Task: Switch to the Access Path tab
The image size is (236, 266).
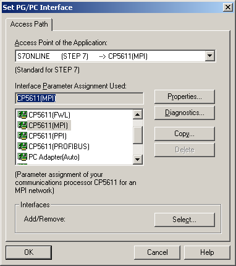Action: (x=29, y=24)
